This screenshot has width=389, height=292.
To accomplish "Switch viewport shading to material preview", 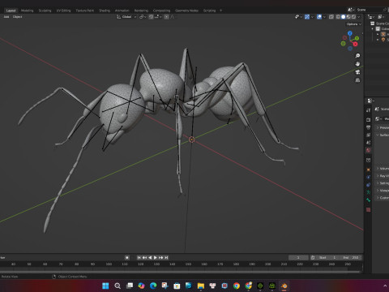I will pyautogui.click(x=348, y=17).
